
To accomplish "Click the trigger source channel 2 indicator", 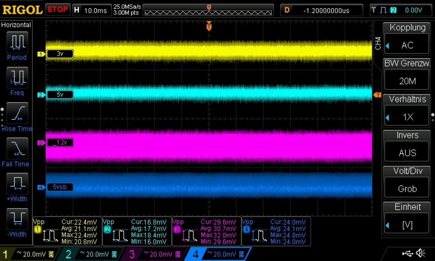I will click(393, 10).
